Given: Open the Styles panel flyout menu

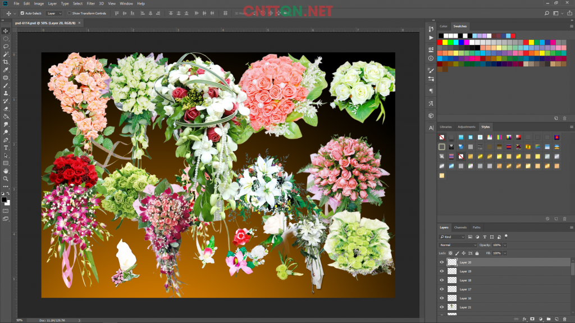Looking at the screenshot, I should [x=571, y=127].
